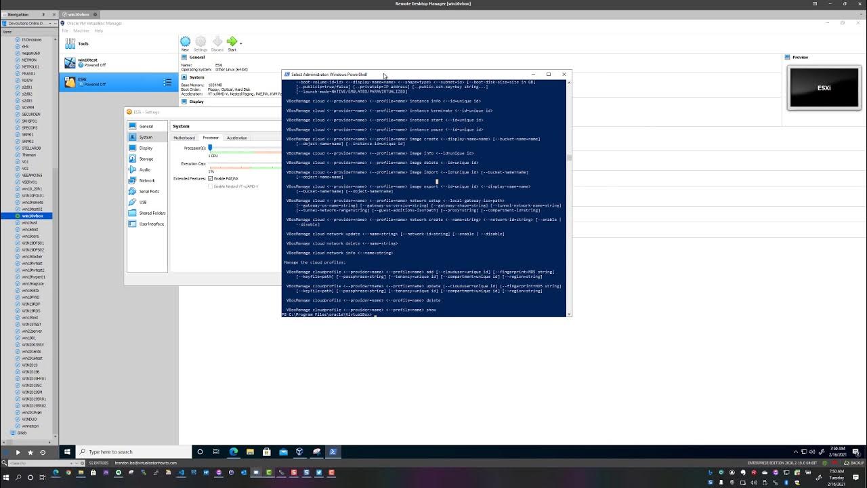Open Storage category in ESXi Settings

pyautogui.click(x=146, y=159)
